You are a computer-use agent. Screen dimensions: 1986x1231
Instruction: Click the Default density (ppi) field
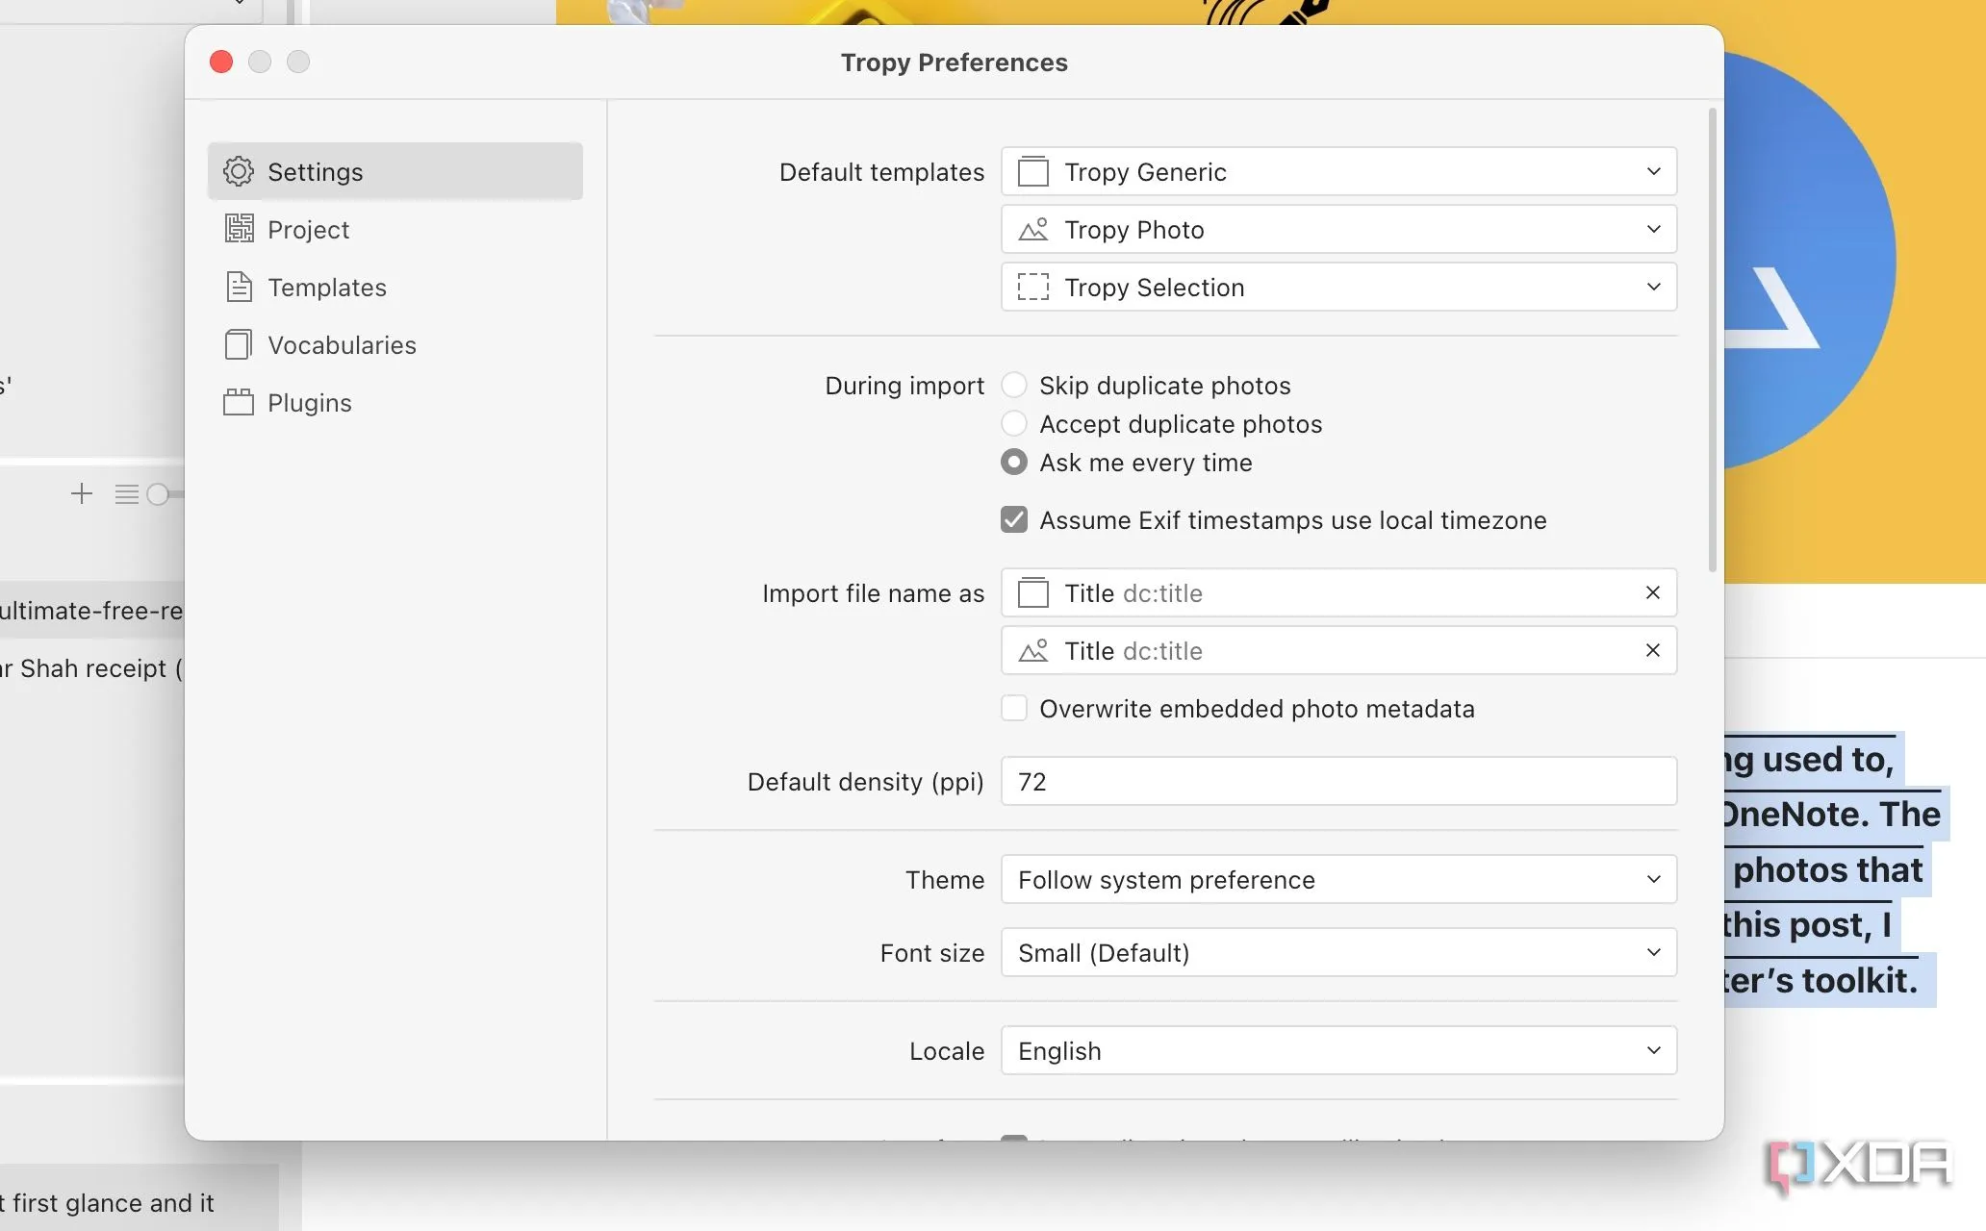tap(1338, 781)
